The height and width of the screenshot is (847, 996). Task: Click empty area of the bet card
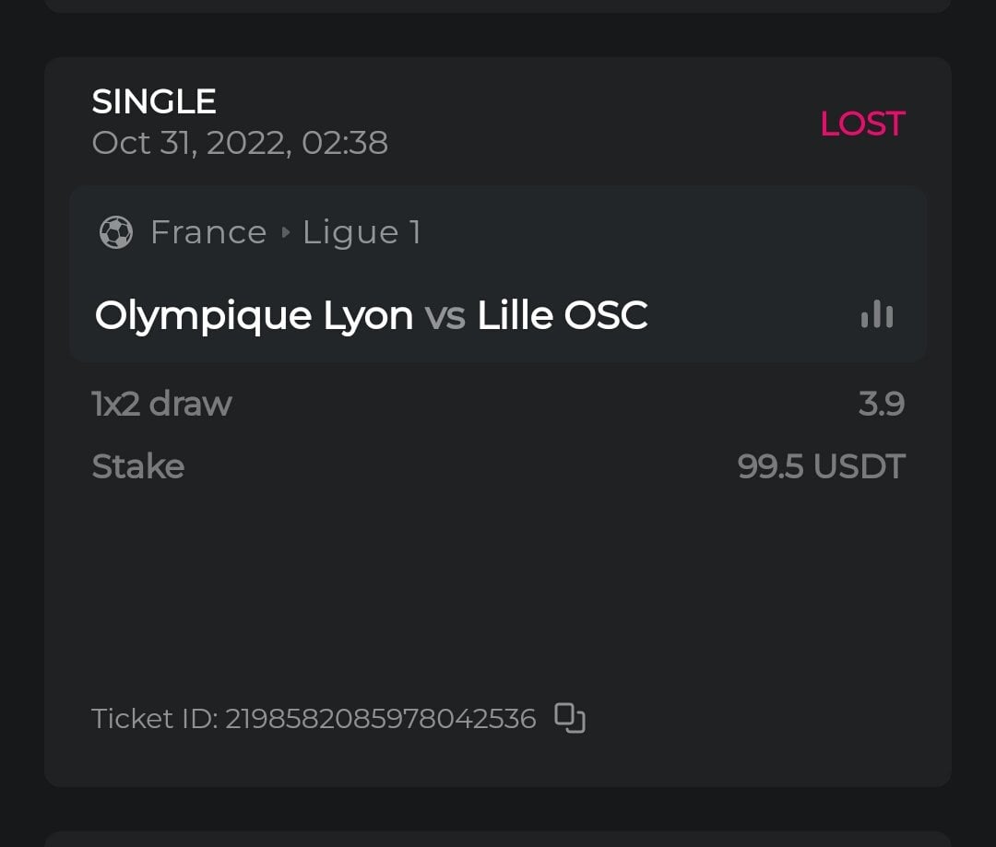[498, 590]
